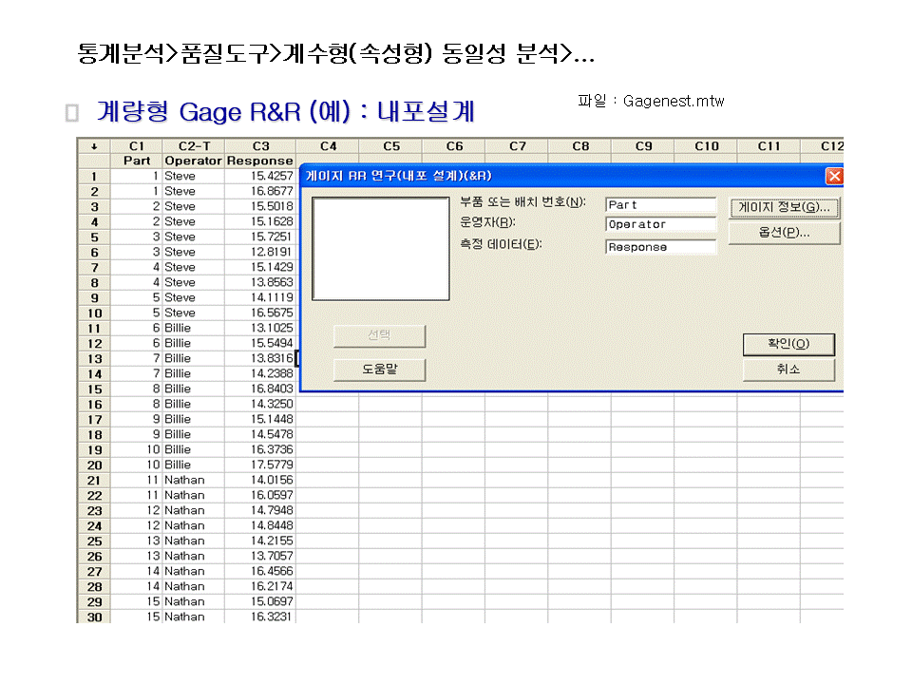912x684 pixels.
Task: Click the Part column name cell
Action: pyautogui.click(x=137, y=161)
